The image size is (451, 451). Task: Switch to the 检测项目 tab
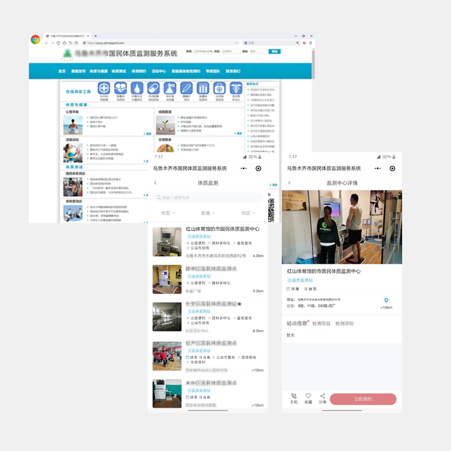(321, 324)
